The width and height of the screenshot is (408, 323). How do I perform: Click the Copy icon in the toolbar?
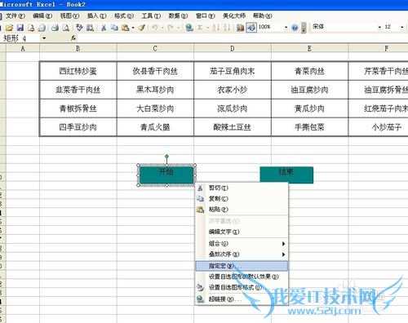point(114,28)
